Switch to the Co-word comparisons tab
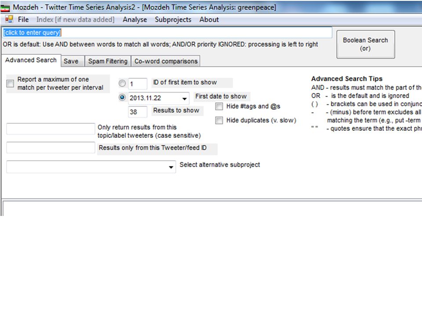 166,61
